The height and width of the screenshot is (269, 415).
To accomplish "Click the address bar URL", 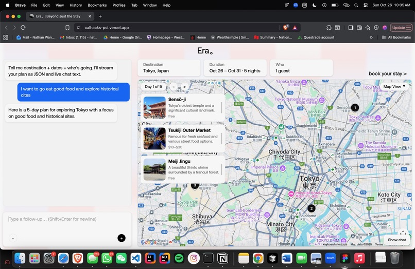I will pos(107,28).
